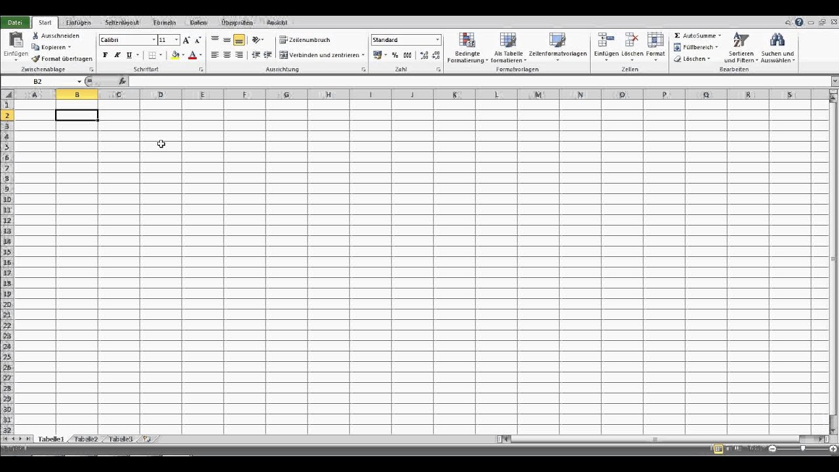
Task: Enable Zeilenumbruch wrap text
Action: tap(305, 40)
